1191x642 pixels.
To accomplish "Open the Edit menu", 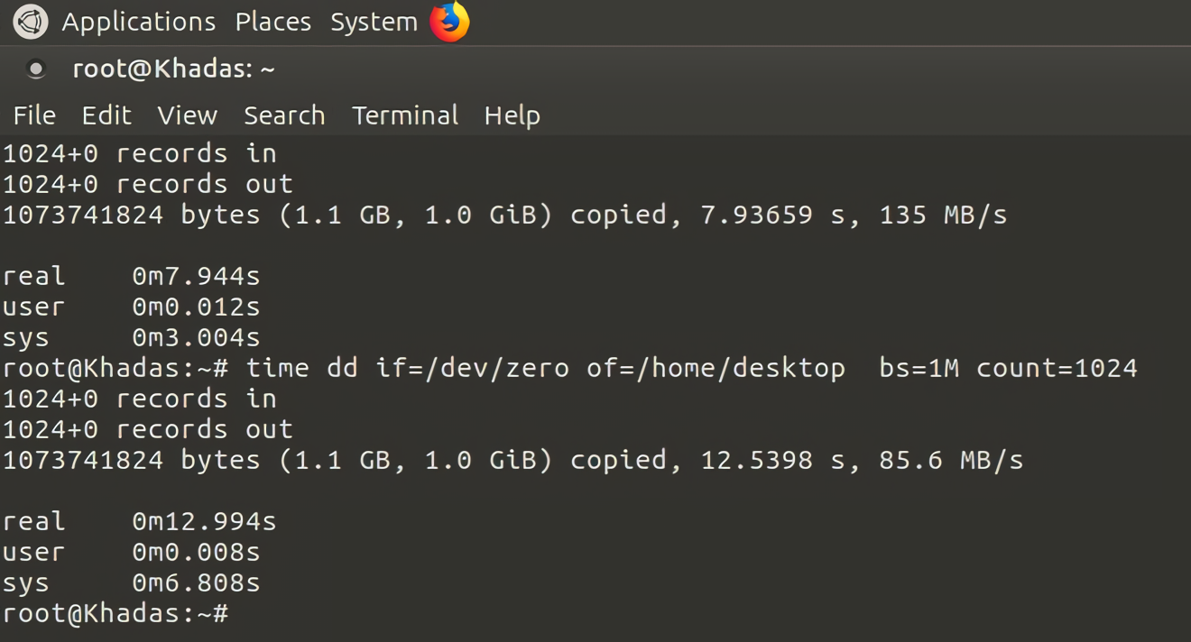I will click(x=106, y=115).
